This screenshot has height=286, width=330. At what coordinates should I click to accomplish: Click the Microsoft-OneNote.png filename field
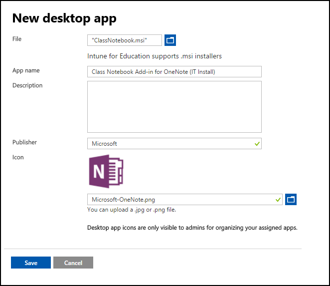click(185, 199)
